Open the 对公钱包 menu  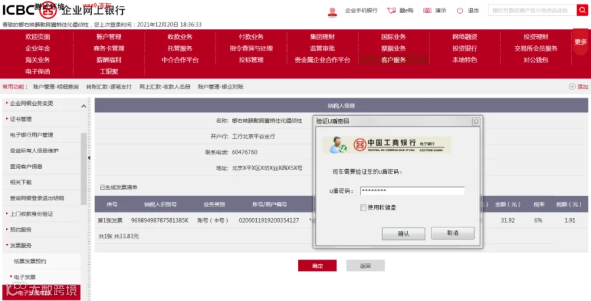pos(536,60)
